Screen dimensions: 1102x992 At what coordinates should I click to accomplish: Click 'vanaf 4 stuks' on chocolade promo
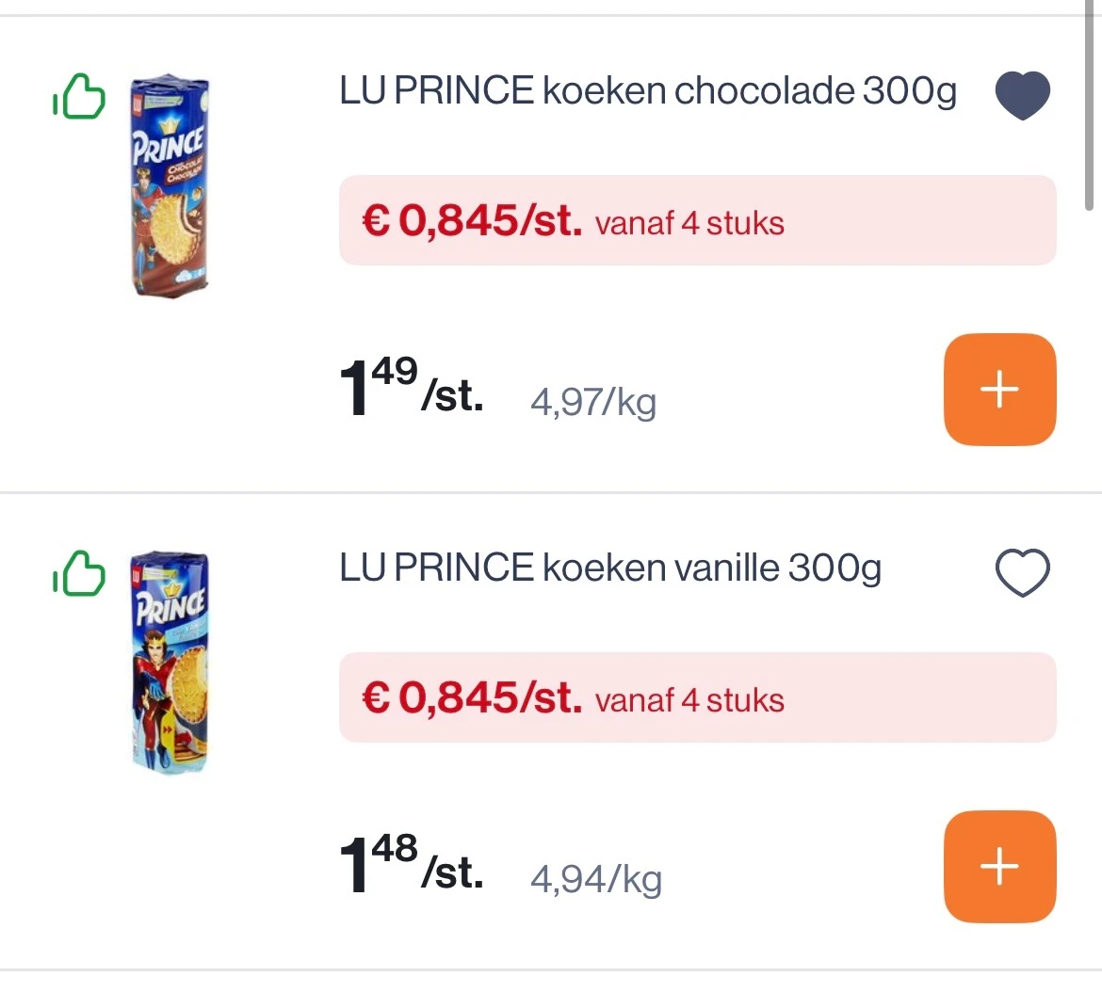[x=689, y=224]
